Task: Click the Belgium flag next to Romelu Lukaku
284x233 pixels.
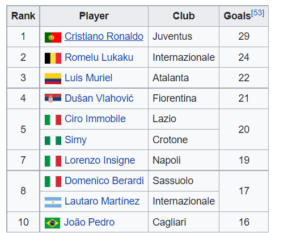Action: tap(53, 58)
